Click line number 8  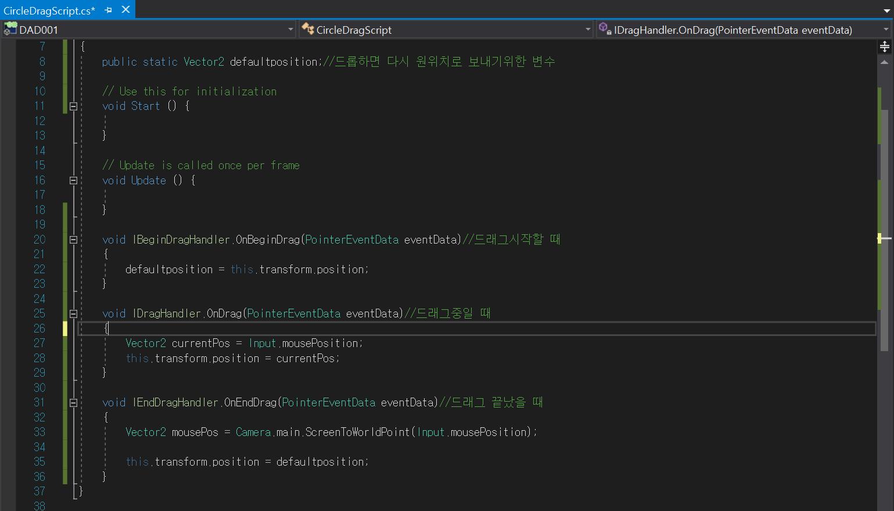[42, 62]
